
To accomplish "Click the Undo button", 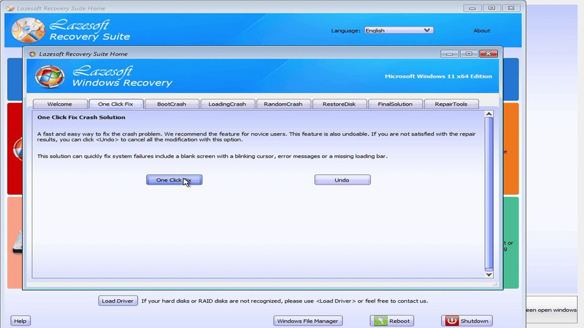I will 342,180.
